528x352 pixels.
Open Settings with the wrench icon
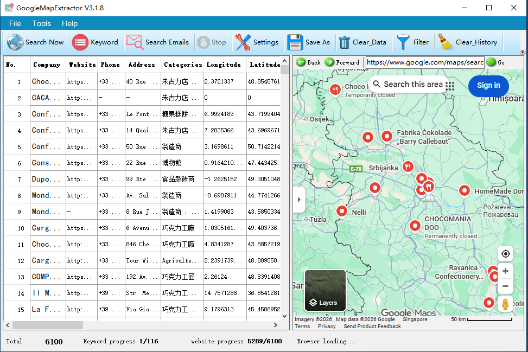click(x=243, y=42)
